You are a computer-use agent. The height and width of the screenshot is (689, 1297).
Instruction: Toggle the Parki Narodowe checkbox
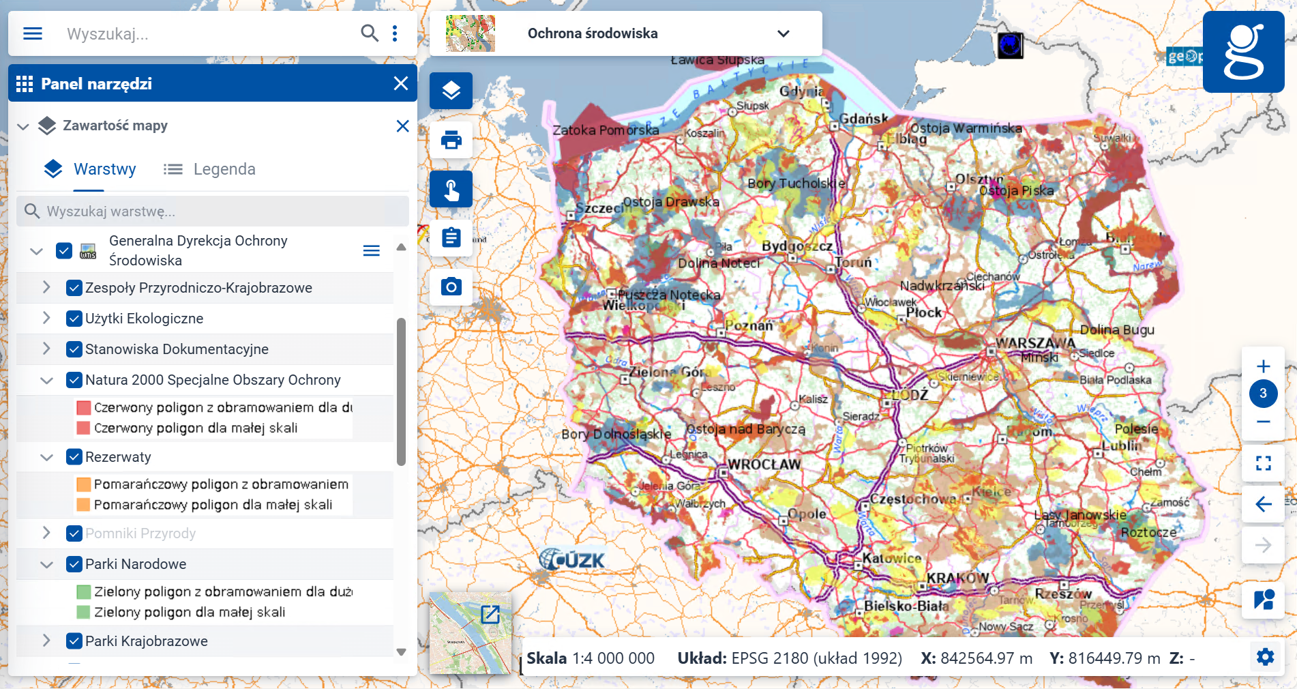click(74, 564)
